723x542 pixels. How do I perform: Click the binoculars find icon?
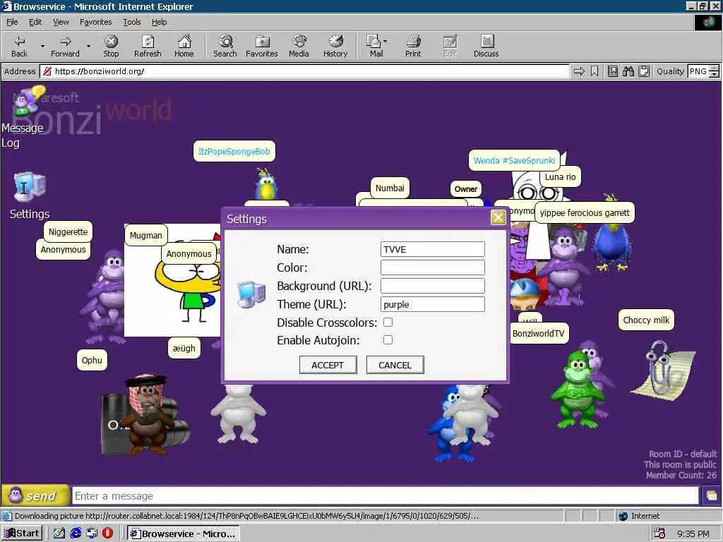(x=628, y=71)
